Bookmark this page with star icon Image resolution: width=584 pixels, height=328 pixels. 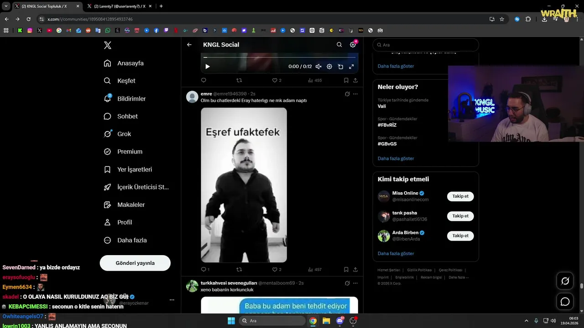click(502, 19)
